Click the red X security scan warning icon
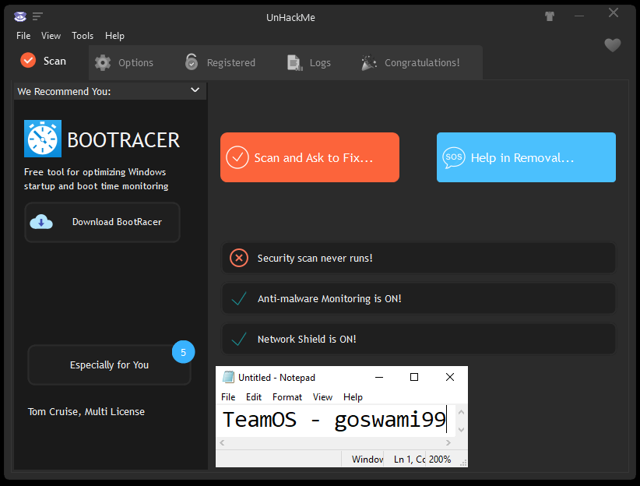 tap(239, 258)
